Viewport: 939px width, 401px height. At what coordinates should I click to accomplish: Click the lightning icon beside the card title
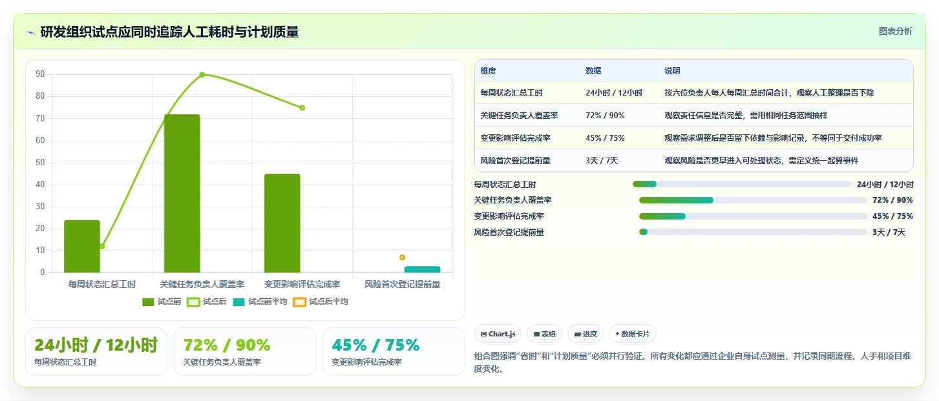[x=30, y=32]
